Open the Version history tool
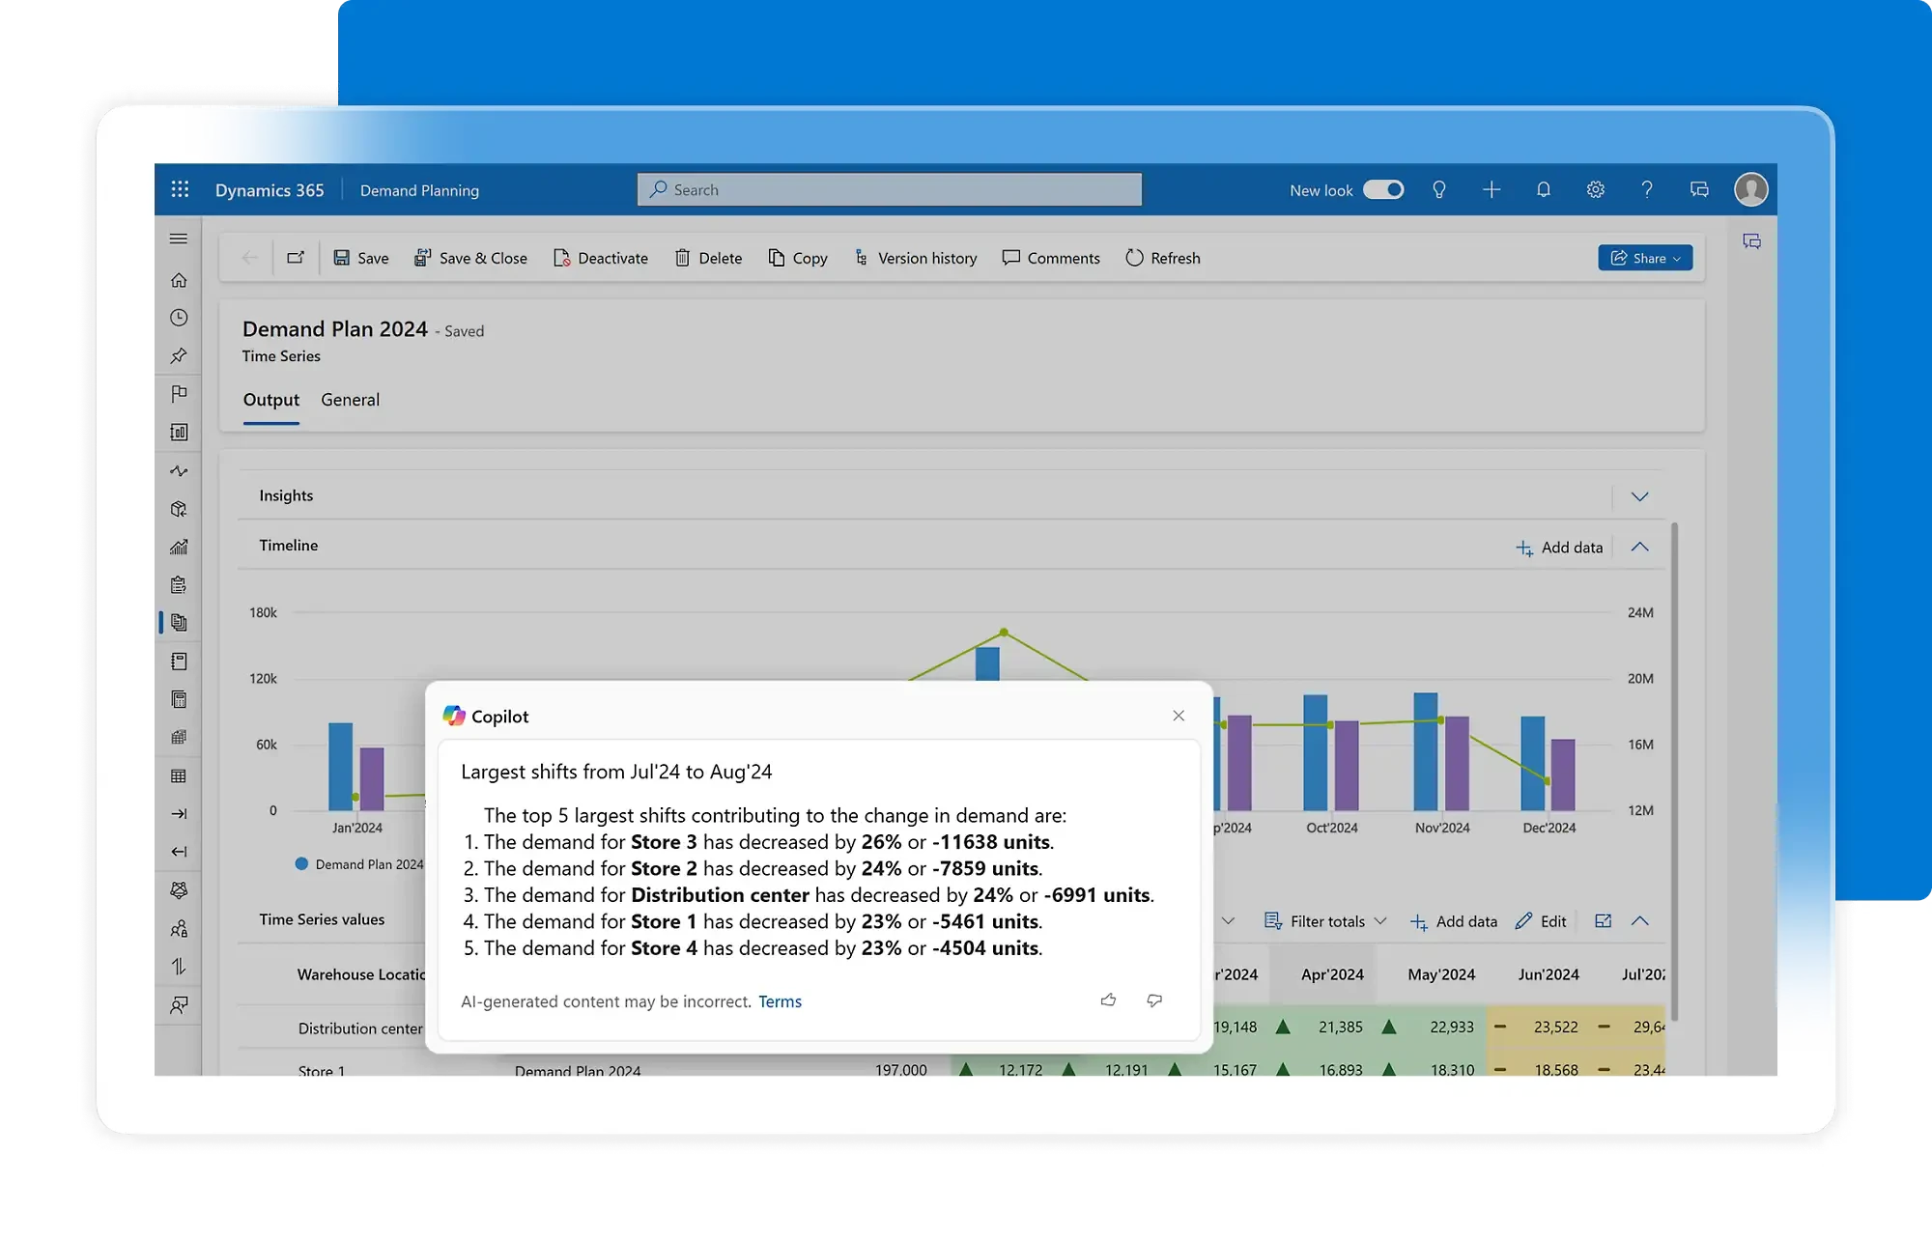 (x=915, y=258)
